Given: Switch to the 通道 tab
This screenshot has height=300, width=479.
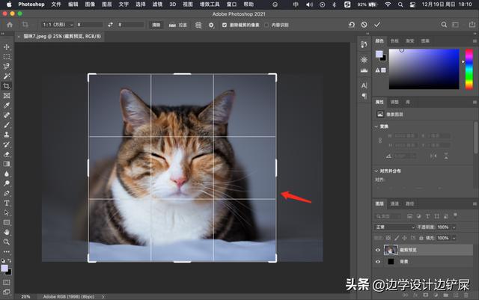Looking at the screenshot, I should (394, 203).
